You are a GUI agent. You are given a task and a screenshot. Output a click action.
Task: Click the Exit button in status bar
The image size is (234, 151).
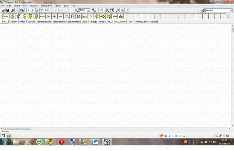pyautogui.click(x=8, y=136)
